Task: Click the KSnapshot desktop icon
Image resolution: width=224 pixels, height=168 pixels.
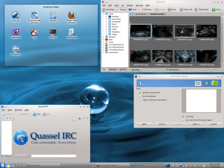Action: tap(15, 49)
